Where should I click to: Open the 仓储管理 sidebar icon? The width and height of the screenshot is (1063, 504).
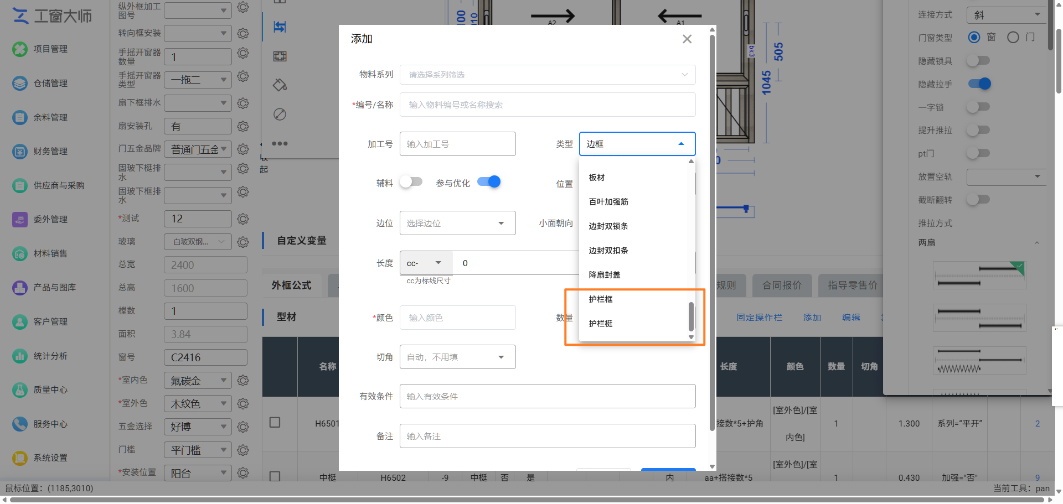(x=20, y=84)
